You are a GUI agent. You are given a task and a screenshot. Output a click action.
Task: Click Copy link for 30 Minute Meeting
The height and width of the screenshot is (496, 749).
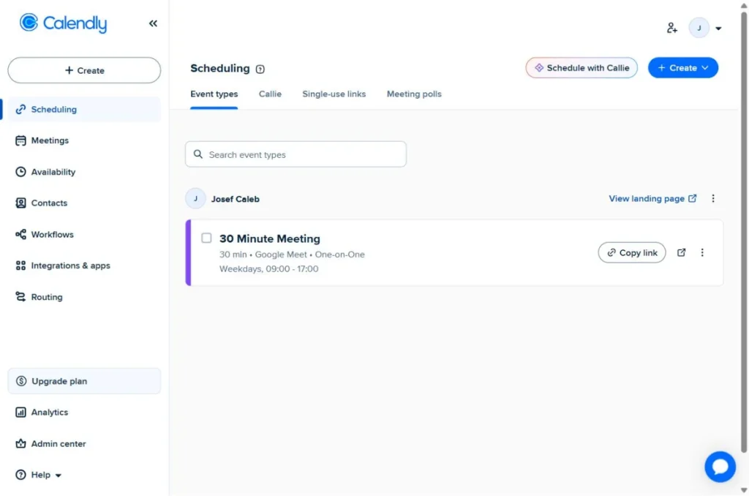point(632,253)
